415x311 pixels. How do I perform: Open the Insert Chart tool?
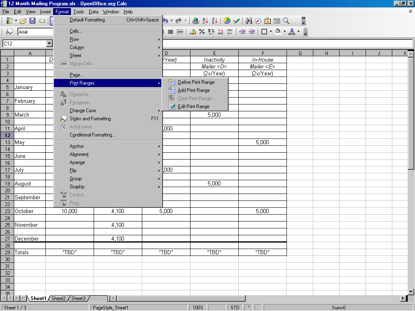pos(227,21)
